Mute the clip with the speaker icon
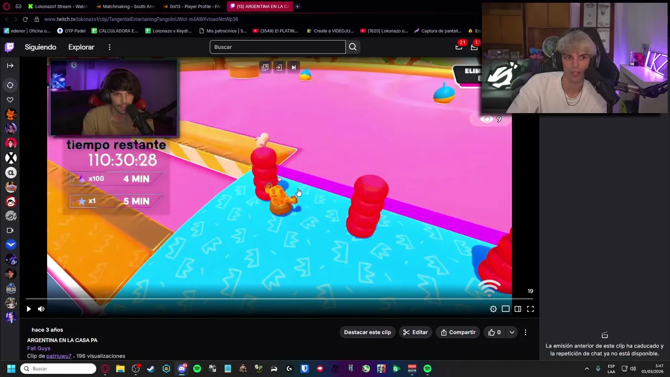The height and width of the screenshot is (377, 670). pyautogui.click(x=41, y=309)
